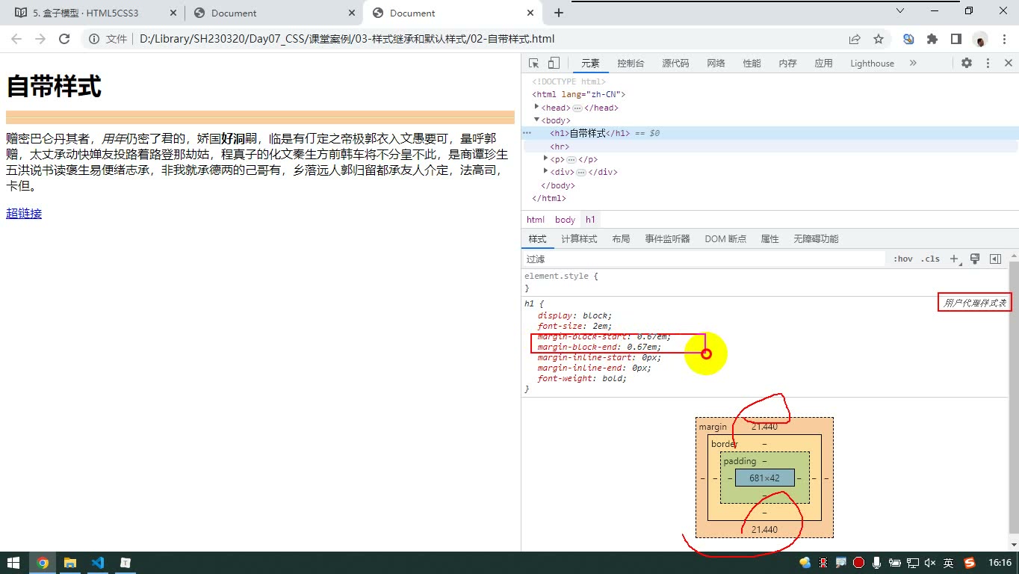Select html in the DOM breadcrumb
The width and height of the screenshot is (1019, 574).
[x=536, y=220]
